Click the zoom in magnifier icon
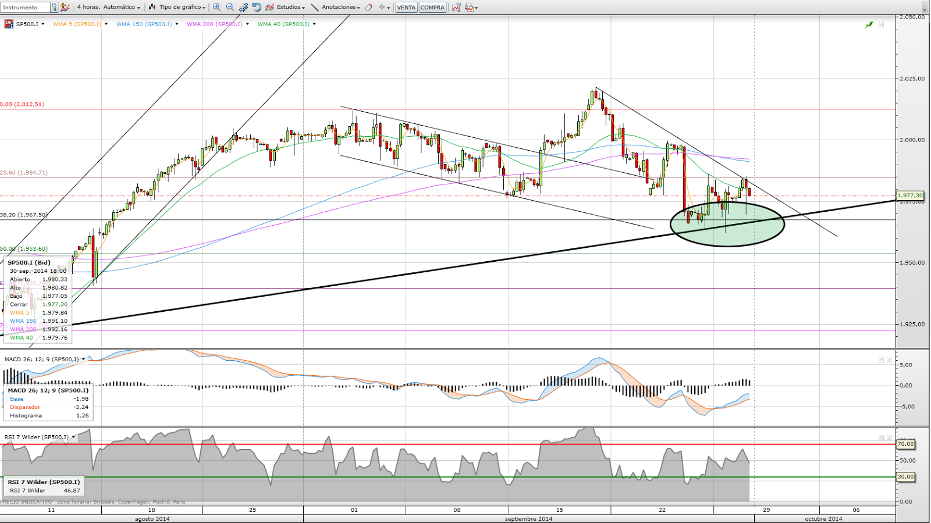Screen dimensions: 931x523 (216, 7)
